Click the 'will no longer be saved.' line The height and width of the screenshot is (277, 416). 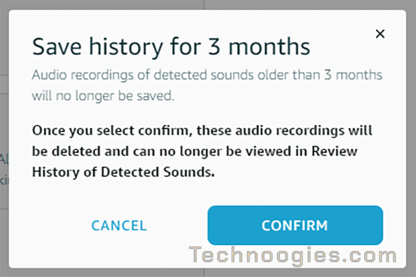(103, 96)
